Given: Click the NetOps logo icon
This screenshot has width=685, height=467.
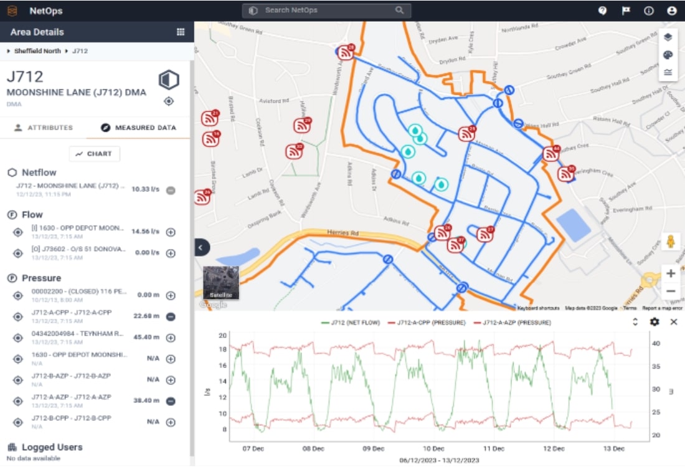Looking at the screenshot, I should click(x=12, y=11).
